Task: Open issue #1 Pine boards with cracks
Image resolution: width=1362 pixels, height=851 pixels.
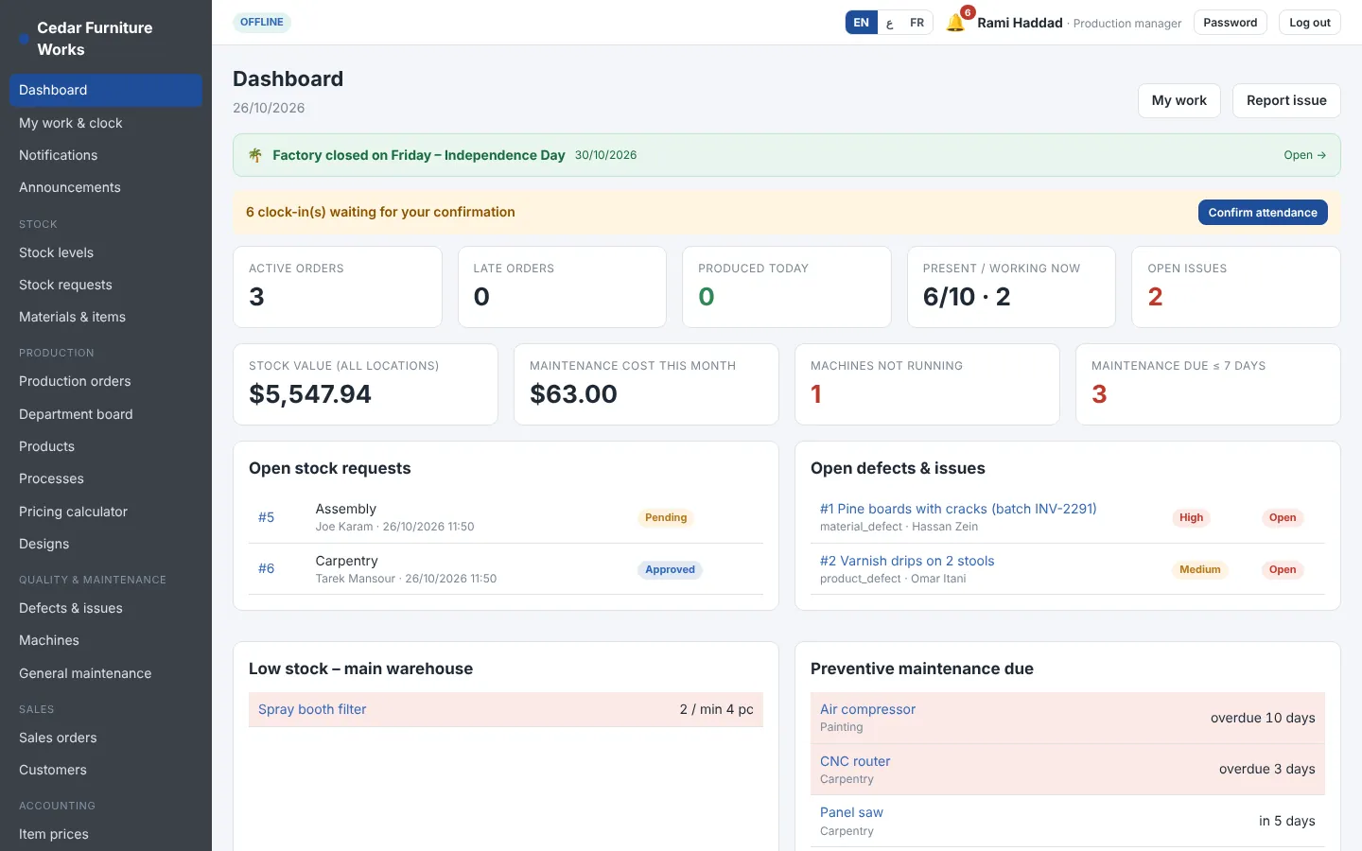Action: [958, 509]
